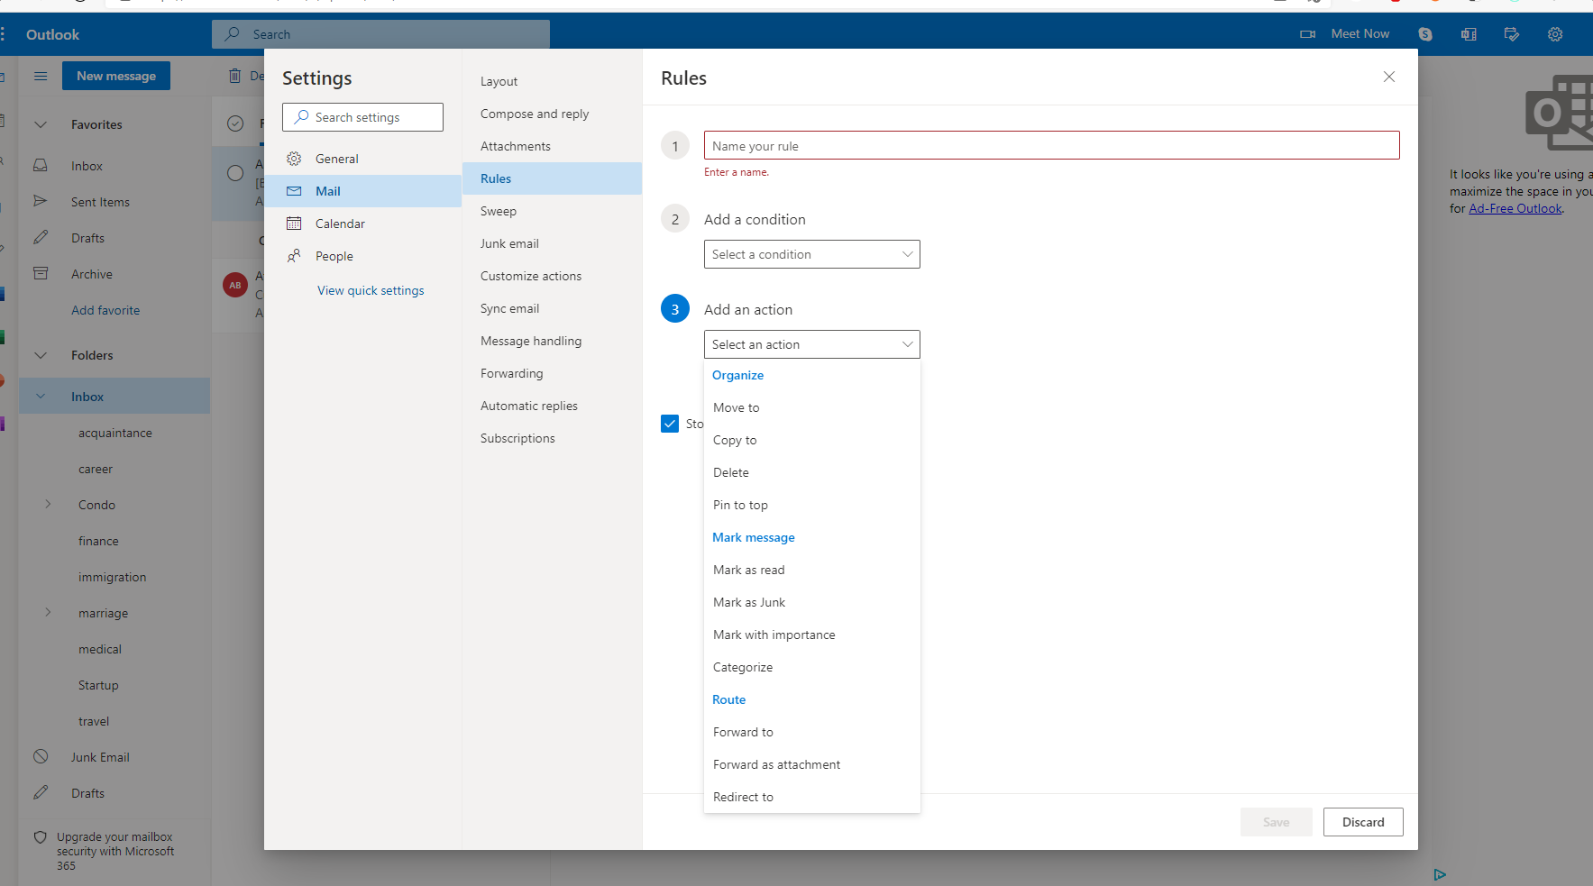Toggle the hamburger navigation menu icon
This screenshot has width=1593, height=886.
41,76
